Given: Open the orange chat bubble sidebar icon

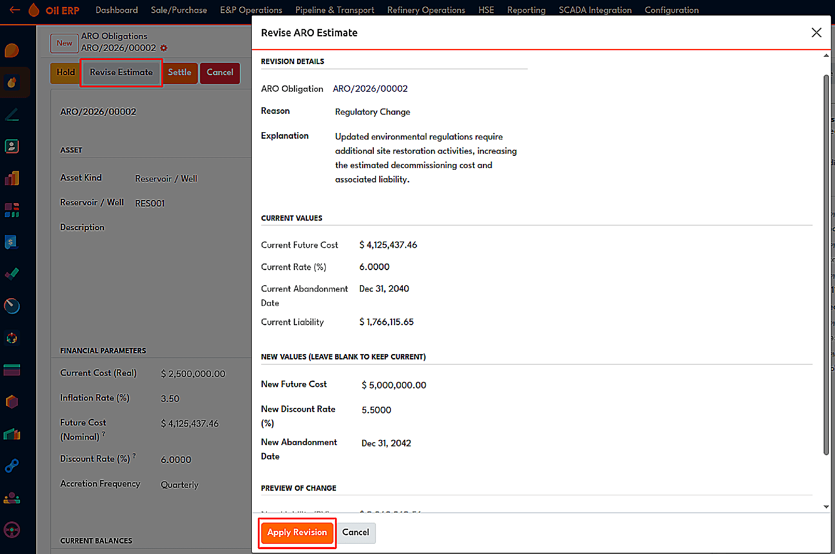Looking at the screenshot, I should pos(12,51).
